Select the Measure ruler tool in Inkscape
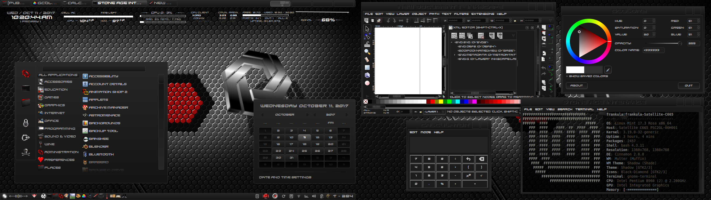711x200 pixels. tap(367, 60)
